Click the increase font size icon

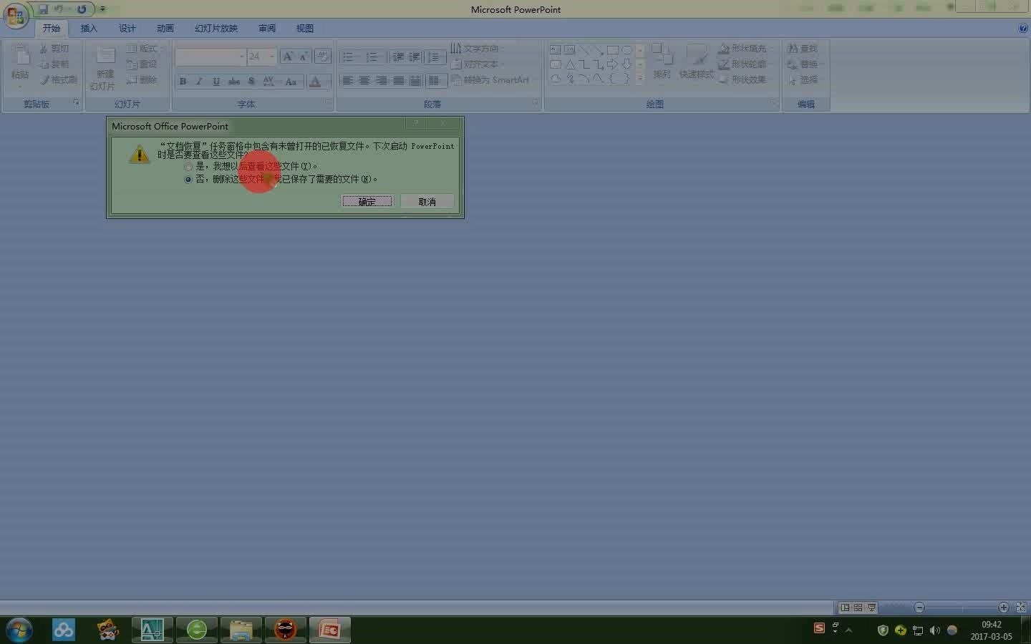288,57
